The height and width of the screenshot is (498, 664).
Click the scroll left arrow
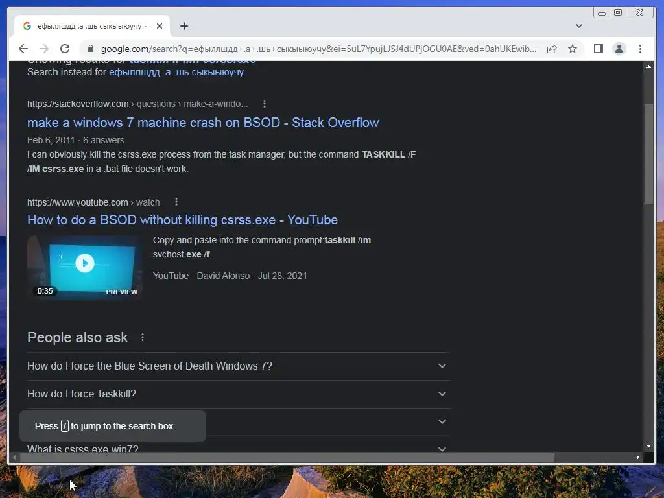click(x=14, y=457)
